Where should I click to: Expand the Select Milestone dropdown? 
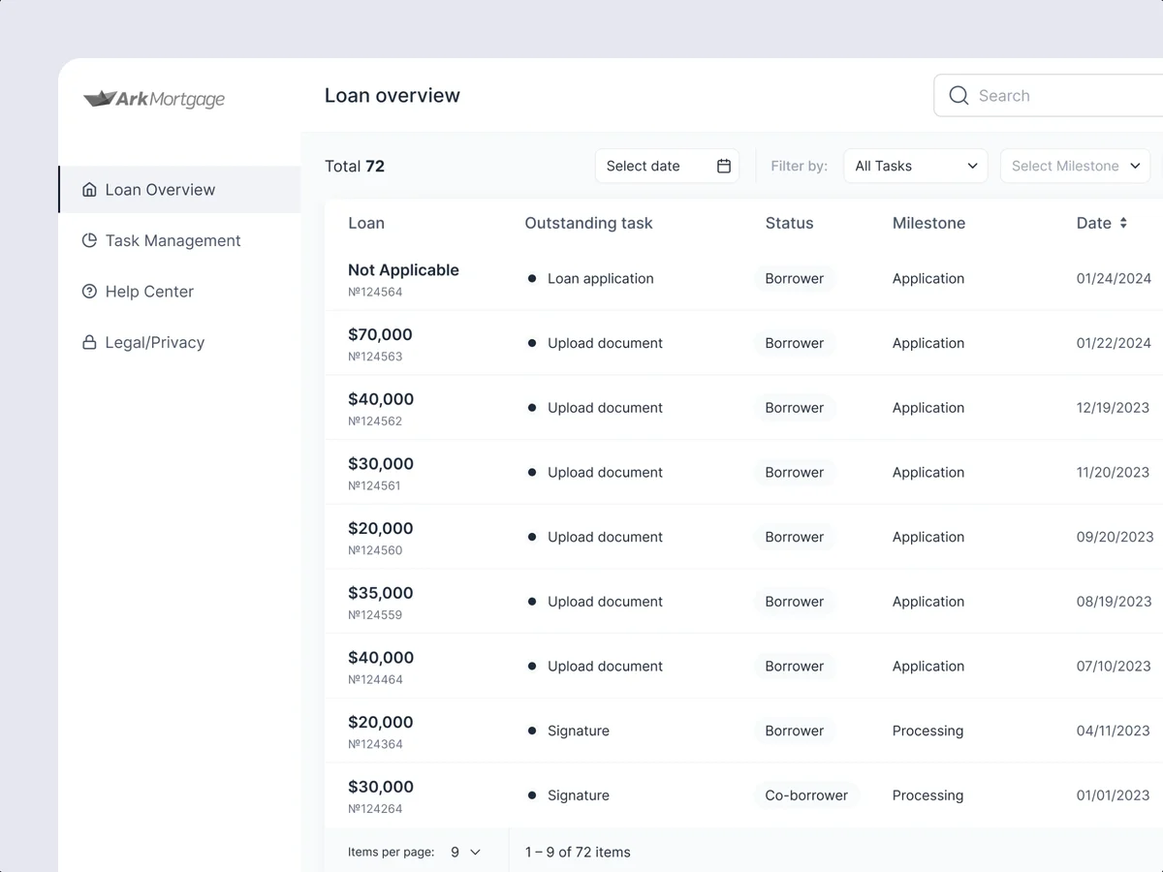click(x=1075, y=166)
